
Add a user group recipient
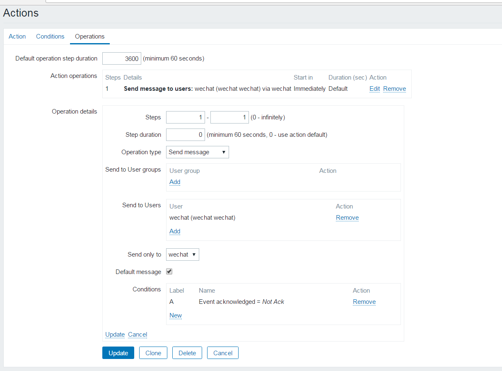[175, 182]
